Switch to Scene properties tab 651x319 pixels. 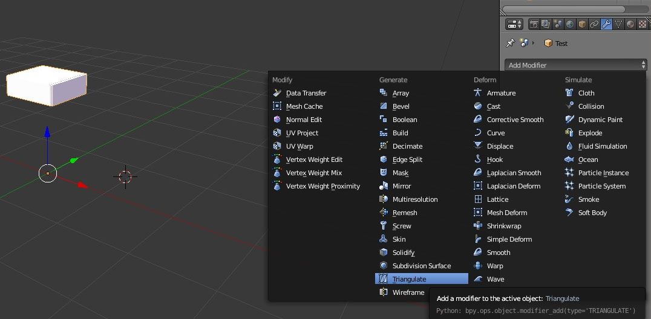[x=558, y=24]
